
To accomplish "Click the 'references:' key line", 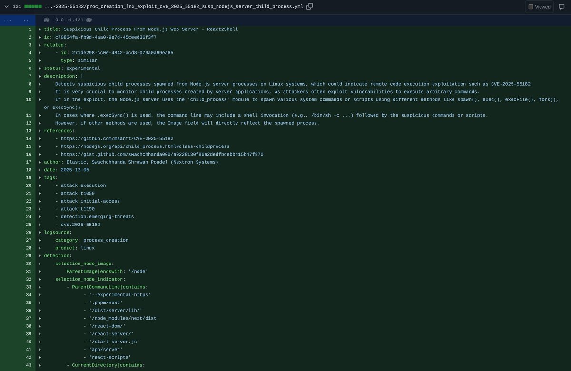I will 59,131.
